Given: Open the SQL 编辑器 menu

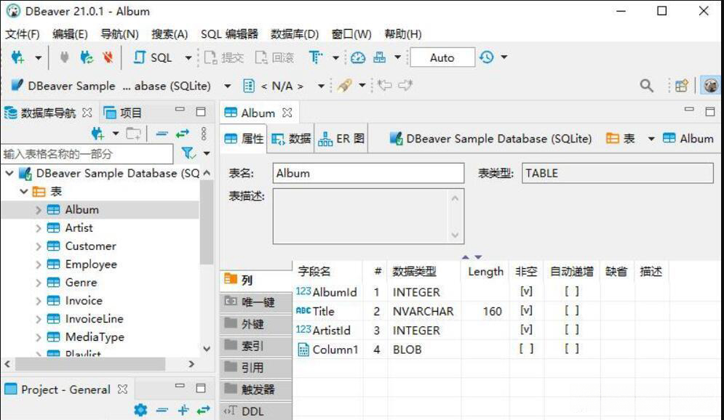Looking at the screenshot, I should 229,34.
